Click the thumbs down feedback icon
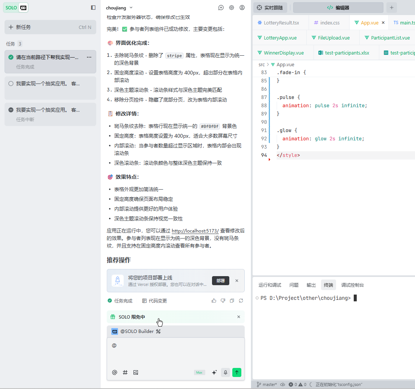415x389 pixels. pyautogui.click(x=223, y=301)
